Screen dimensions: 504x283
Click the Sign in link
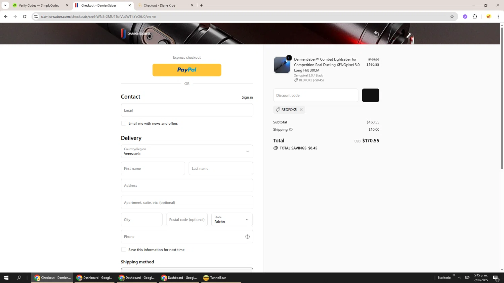tap(247, 97)
